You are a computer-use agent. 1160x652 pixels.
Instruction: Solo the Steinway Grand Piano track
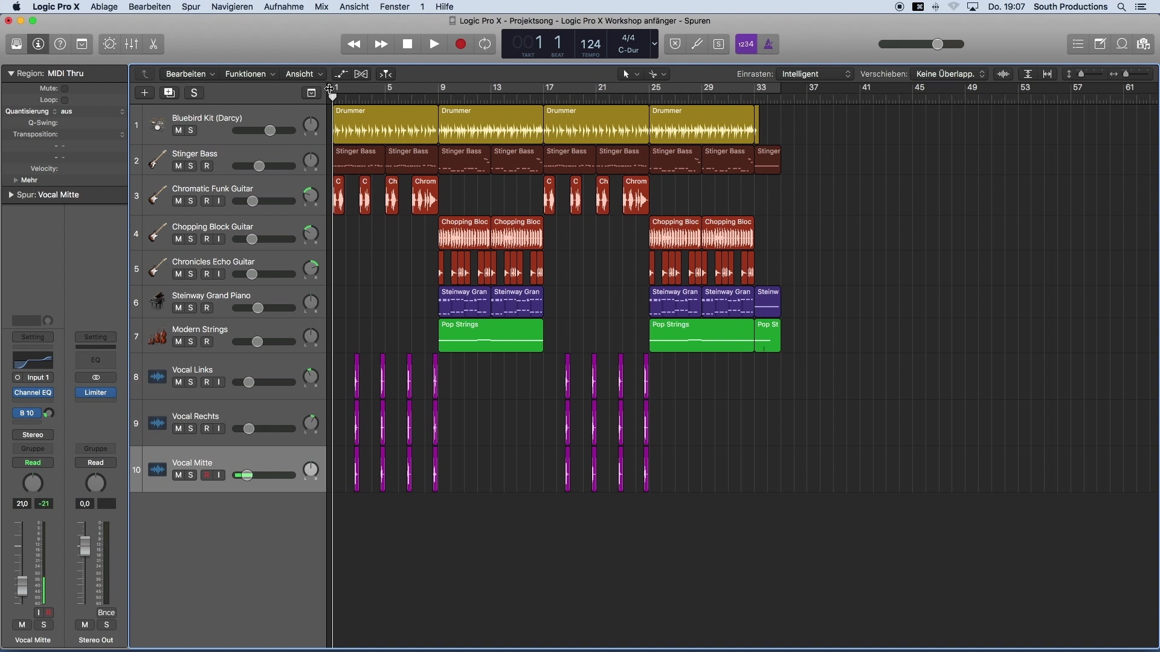point(191,308)
